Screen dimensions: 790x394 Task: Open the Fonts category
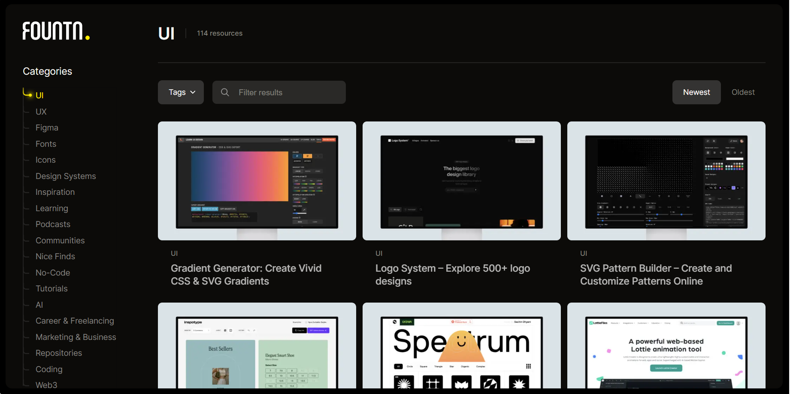[x=46, y=144]
